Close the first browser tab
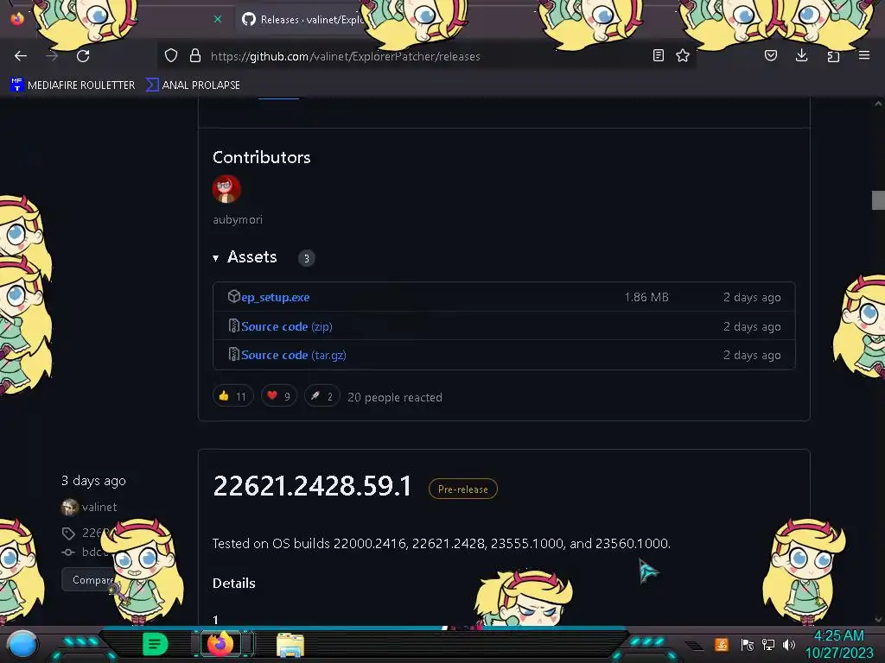The height and width of the screenshot is (663, 885). pos(218,19)
